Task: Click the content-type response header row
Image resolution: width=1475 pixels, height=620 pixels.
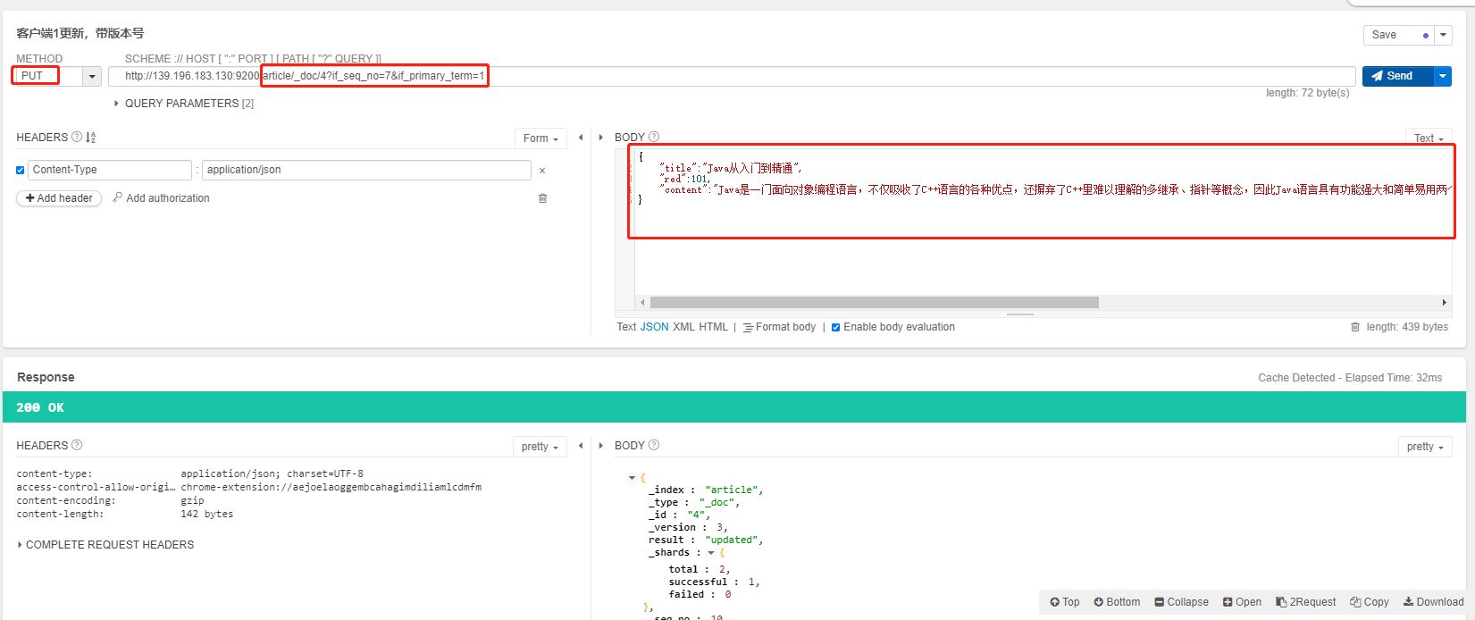Action: pos(190,474)
